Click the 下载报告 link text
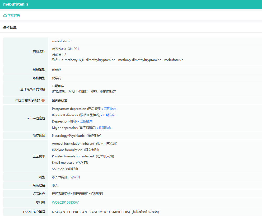 tap(14, 16)
